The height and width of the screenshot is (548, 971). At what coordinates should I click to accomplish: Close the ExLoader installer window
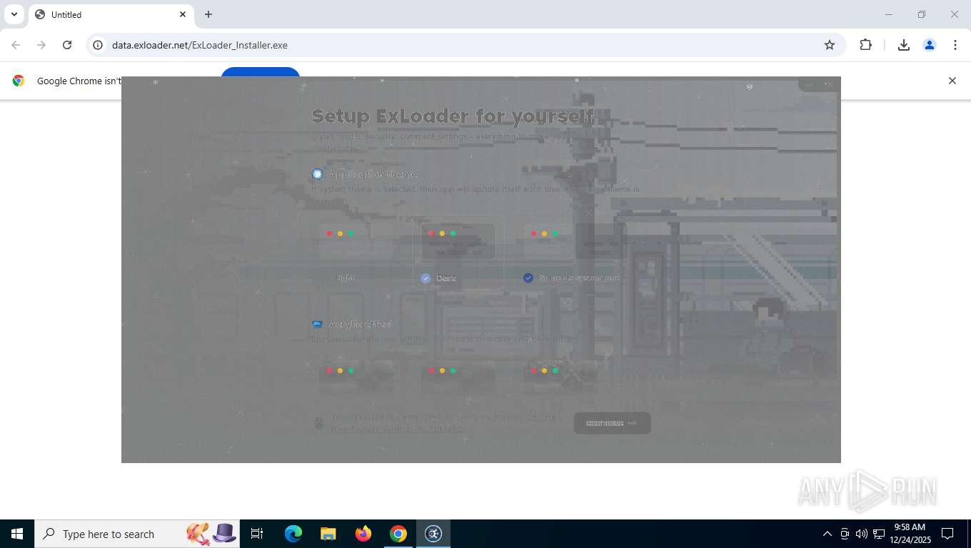pyautogui.click(x=829, y=85)
